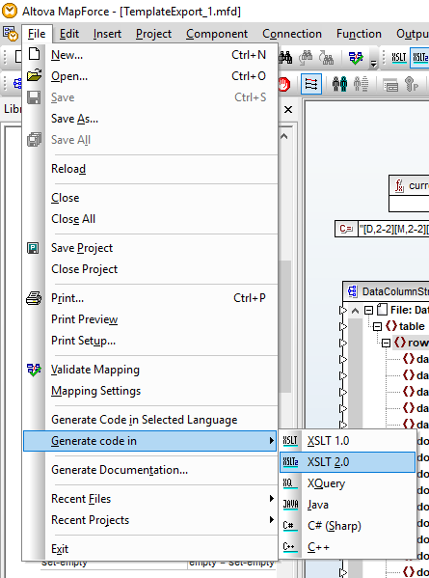The width and height of the screenshot is (429, 578).
Task: Click Generate Code in Selected Language
Action: 149,420
